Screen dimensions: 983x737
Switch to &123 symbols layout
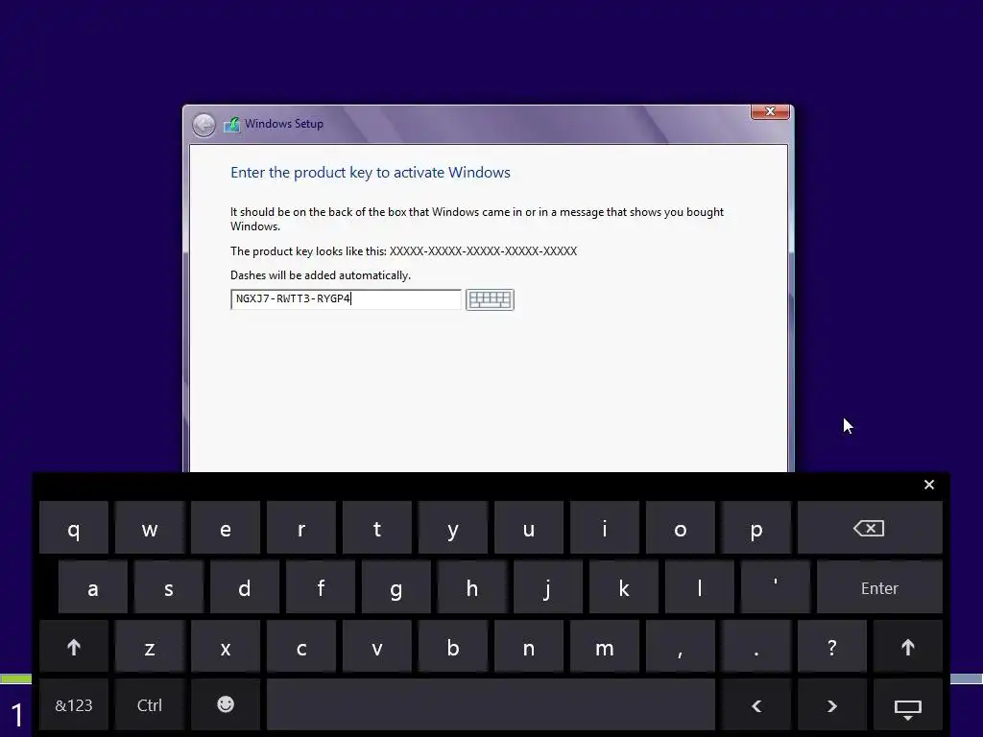coord(73,705)
